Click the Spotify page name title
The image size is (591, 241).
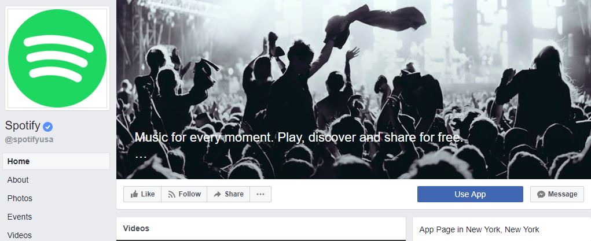click(23, 126)
